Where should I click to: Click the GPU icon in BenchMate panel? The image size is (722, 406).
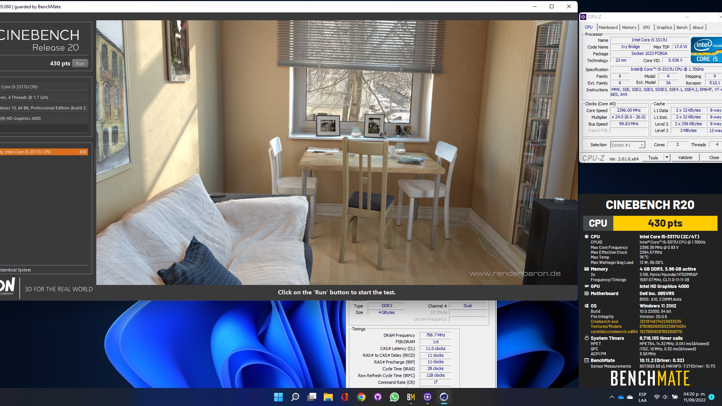(586, 286)
